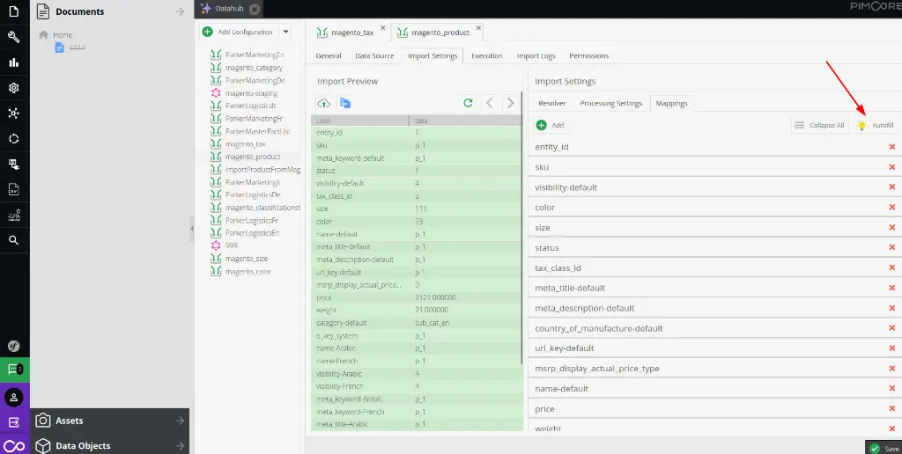This screenshot has height=454, width=902.
Task: Click the logout icon in sidebar
Action: tap(14, 422)
